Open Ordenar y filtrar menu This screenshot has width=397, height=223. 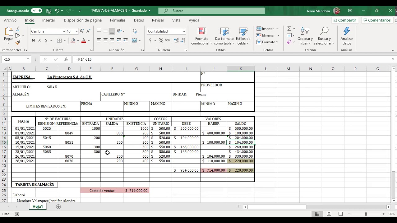[305, 36]
